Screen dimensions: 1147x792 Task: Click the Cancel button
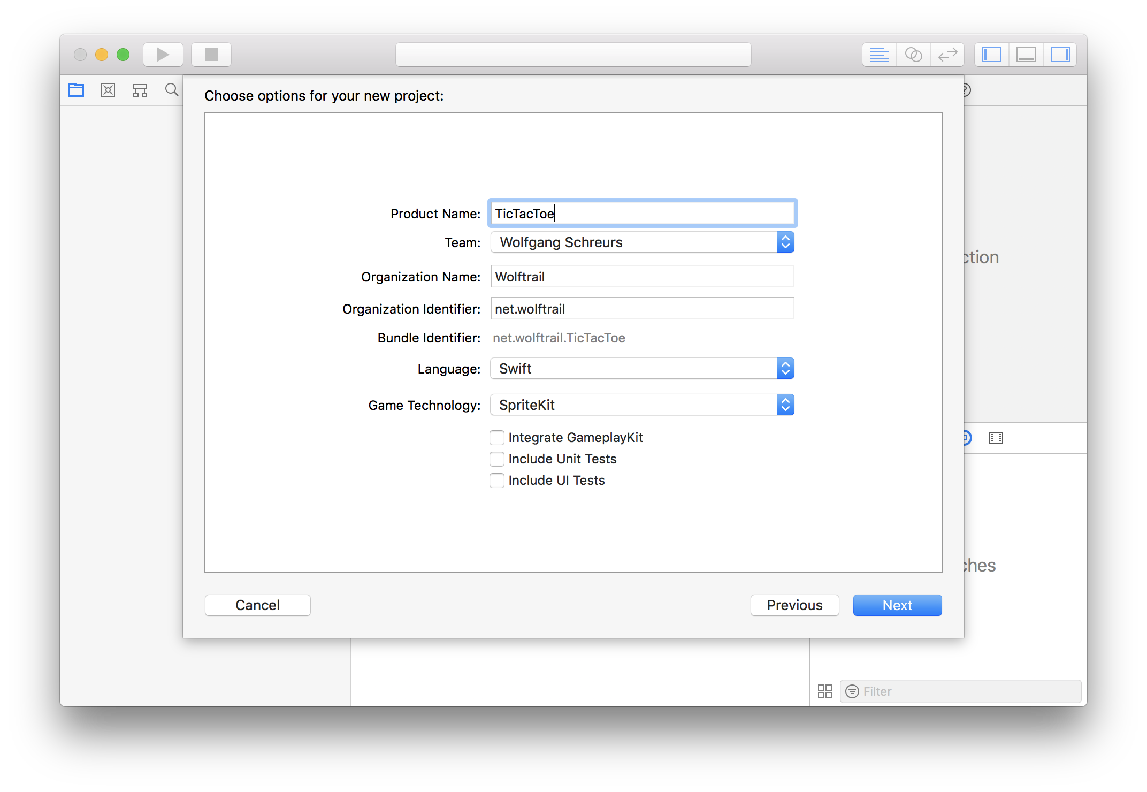point(257,605)
